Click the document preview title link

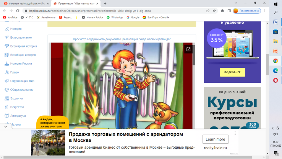pyautogui.click(x=122, y=39)
